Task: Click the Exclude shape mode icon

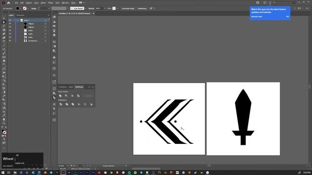Action: [x=78, y=96]
